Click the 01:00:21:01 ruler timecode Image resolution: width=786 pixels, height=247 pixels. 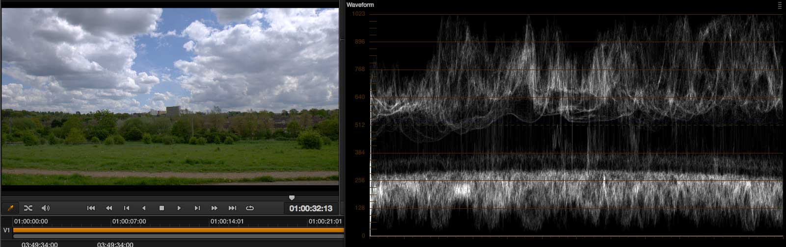pyautogui.click(x=326, y=222)
